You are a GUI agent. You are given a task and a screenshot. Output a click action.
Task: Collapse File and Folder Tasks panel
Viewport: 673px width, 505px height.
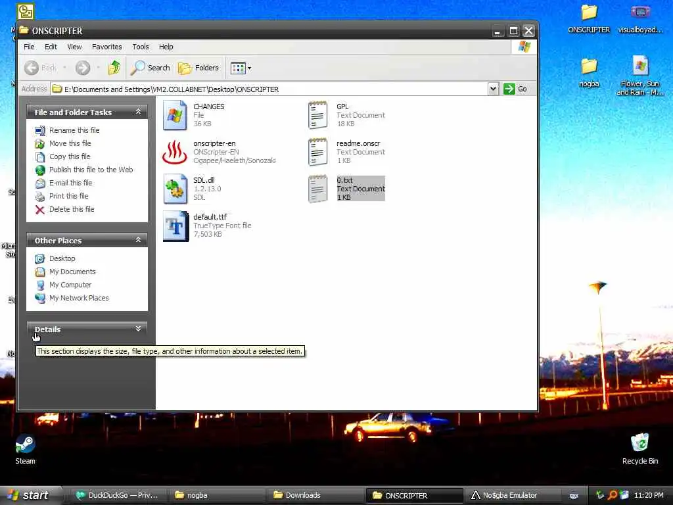pyautogui.click(x=138, y=112)
